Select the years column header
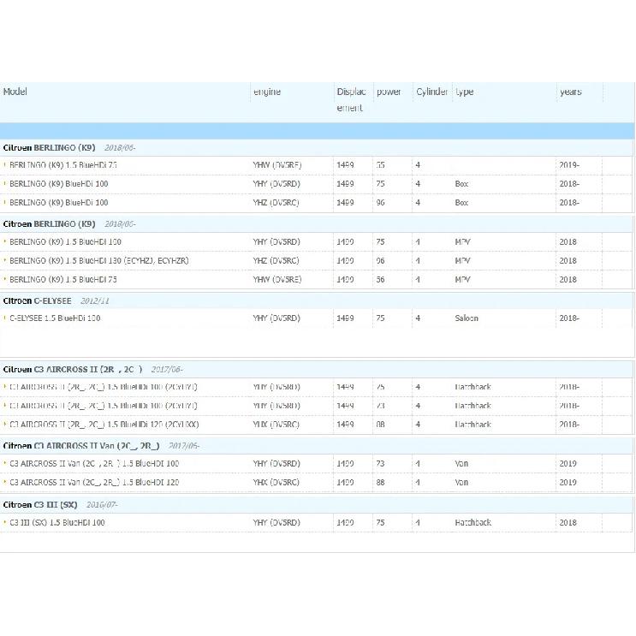636x636 pixels. (571, 92)
